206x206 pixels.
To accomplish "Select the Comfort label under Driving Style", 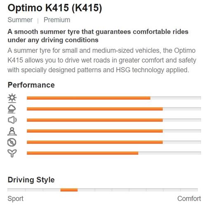I will tap(189, 199).
